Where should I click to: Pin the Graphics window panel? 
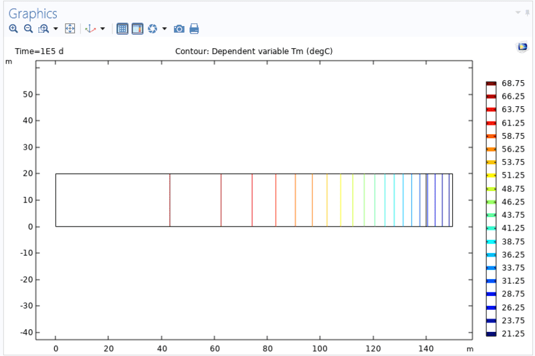click(527, 13)
